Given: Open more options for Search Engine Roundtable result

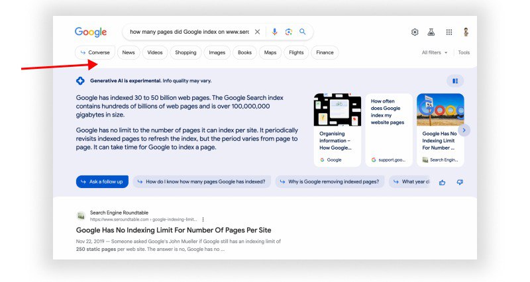Looking at the screenshot, I should (x=203, y=220).
